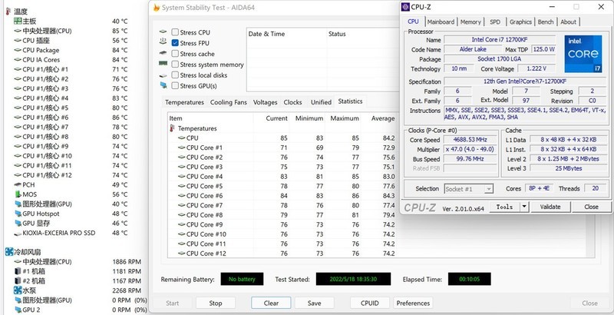Click the thermometer icon beside Temperatures
614x315 pixels.
click(x=171, y=128)
